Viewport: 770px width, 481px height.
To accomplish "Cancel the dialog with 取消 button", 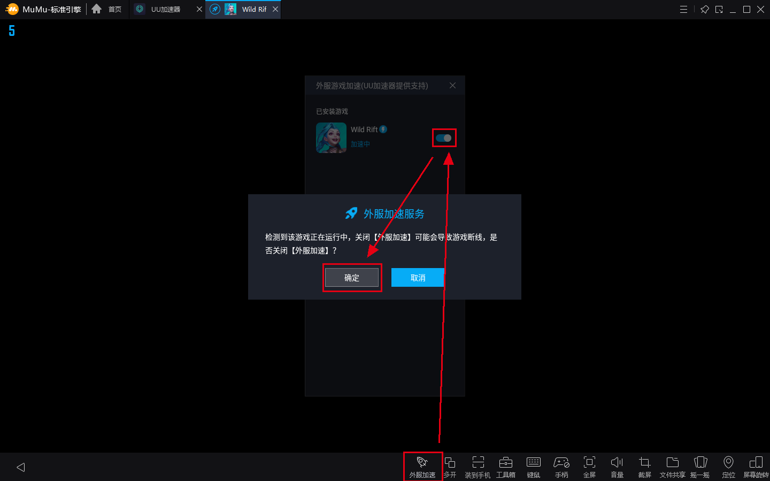I will 418,277.
